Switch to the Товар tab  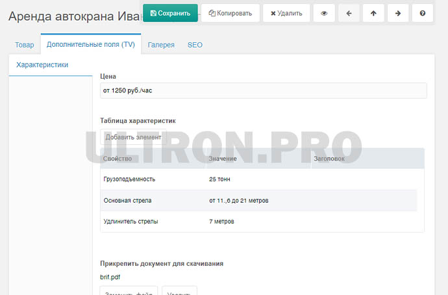tap(25, 45)
